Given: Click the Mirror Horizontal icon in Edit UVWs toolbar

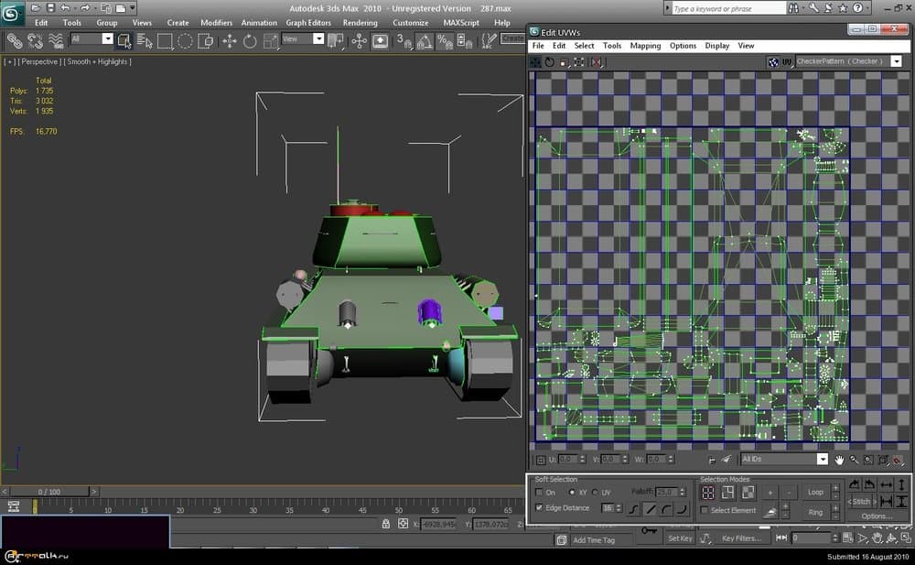Looking at the screenshot, I should [597, 62].
